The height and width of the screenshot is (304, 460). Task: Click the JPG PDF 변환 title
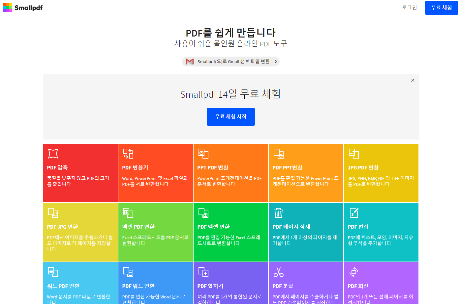(363, 167)
